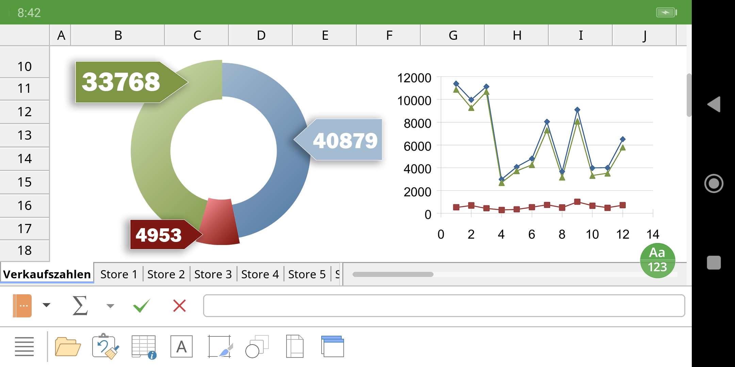Open the character formatting 'A' icon
The height and width of the screenshot is (367, 735).
181,347
